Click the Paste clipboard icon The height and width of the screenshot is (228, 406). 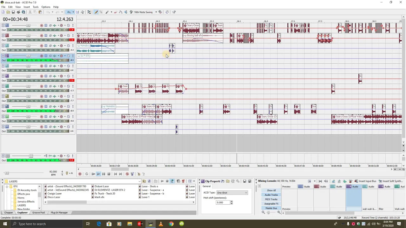click(40, 12)
